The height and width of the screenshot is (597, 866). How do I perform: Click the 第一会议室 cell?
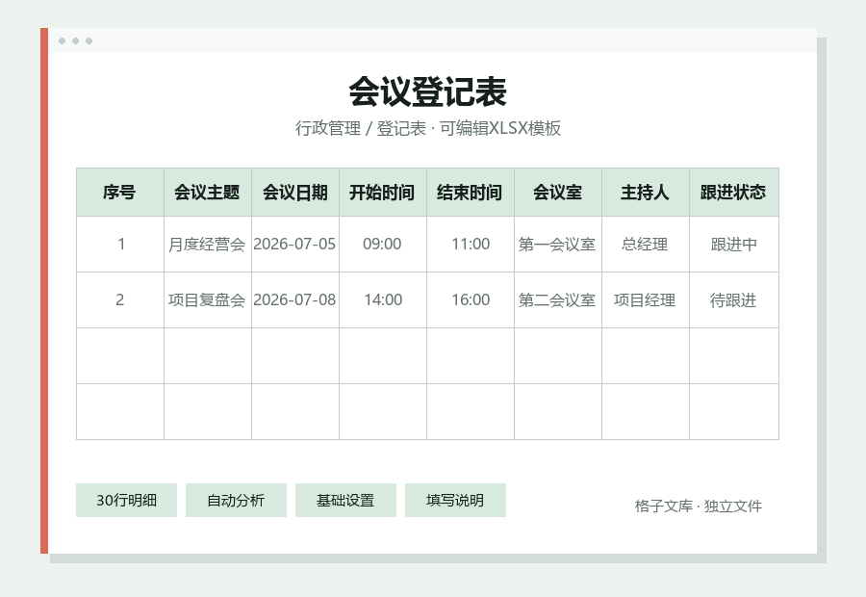pyautogui.click(x=558, y=244)
